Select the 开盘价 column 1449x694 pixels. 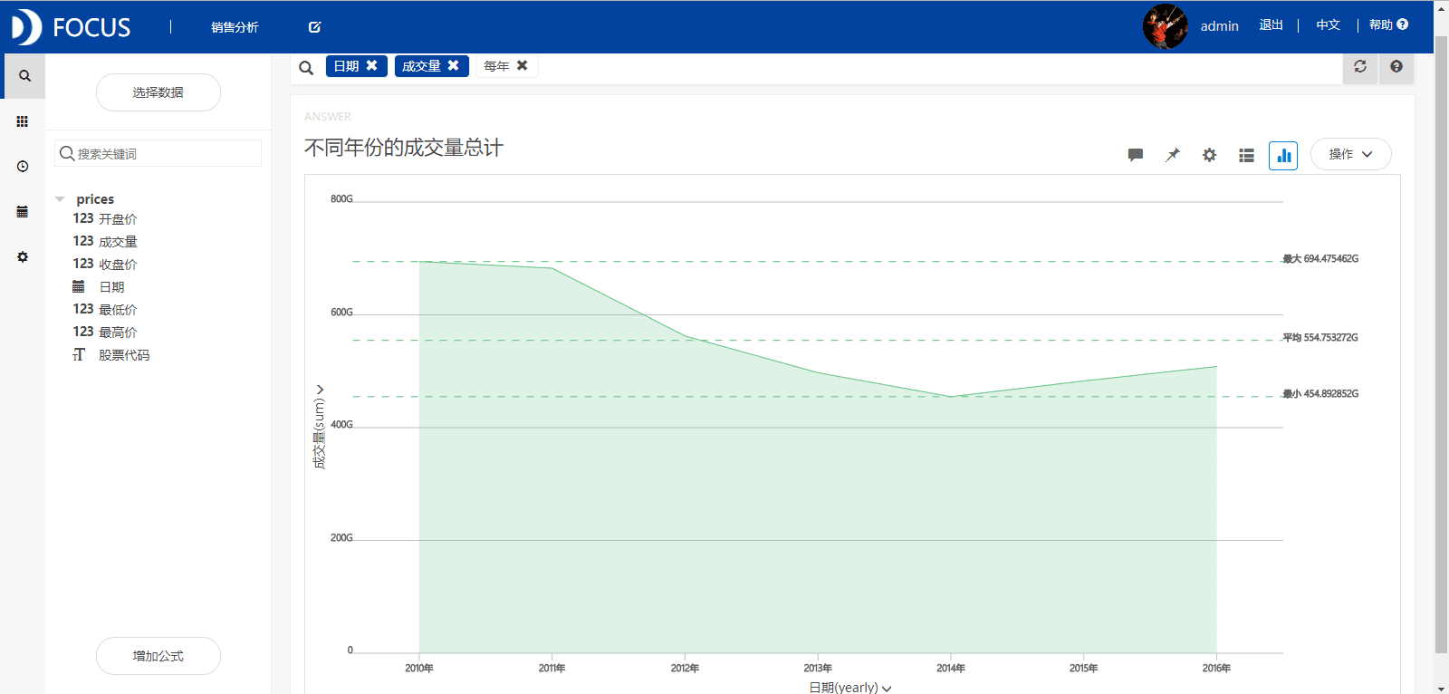(x=118, y=219)
